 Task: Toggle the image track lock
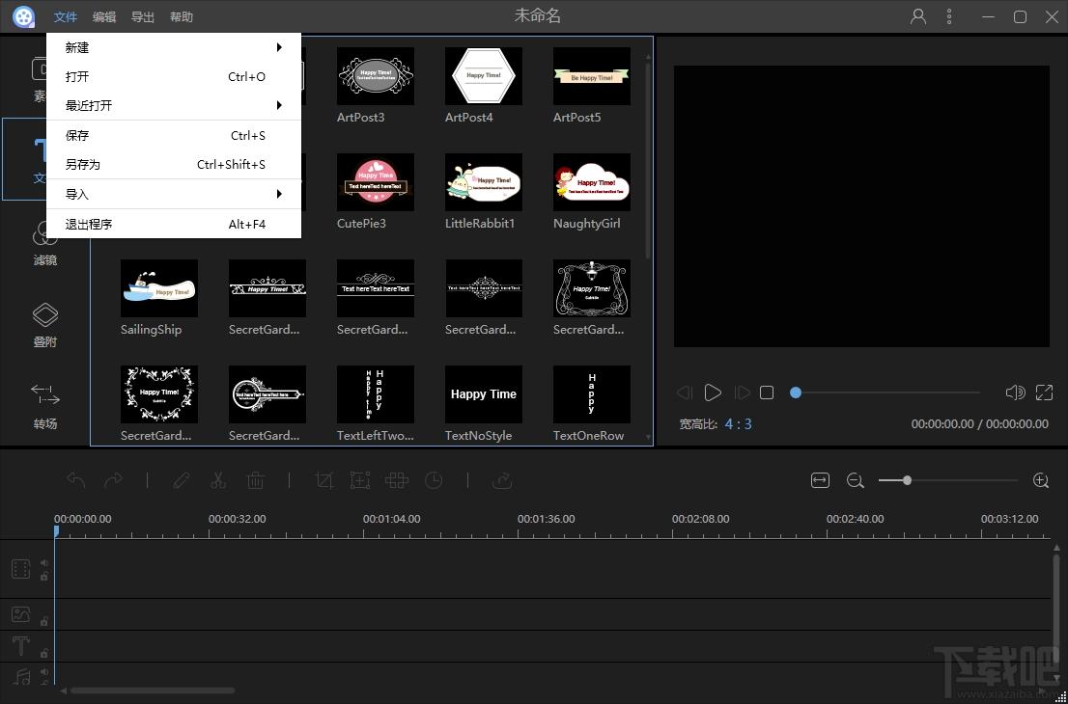coord(44,621)
